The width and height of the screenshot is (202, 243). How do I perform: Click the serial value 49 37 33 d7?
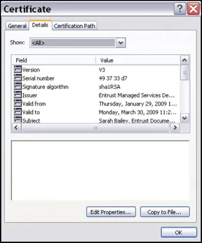point(113,78)
